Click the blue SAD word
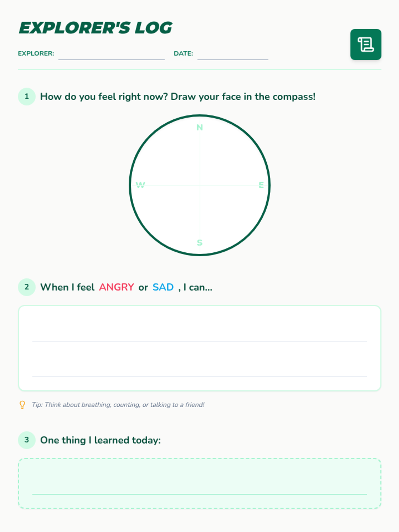The width and height of the screenshot is (399, 532). (163, 287)
